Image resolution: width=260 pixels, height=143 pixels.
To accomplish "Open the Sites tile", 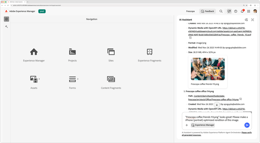I will pos(111,55).
